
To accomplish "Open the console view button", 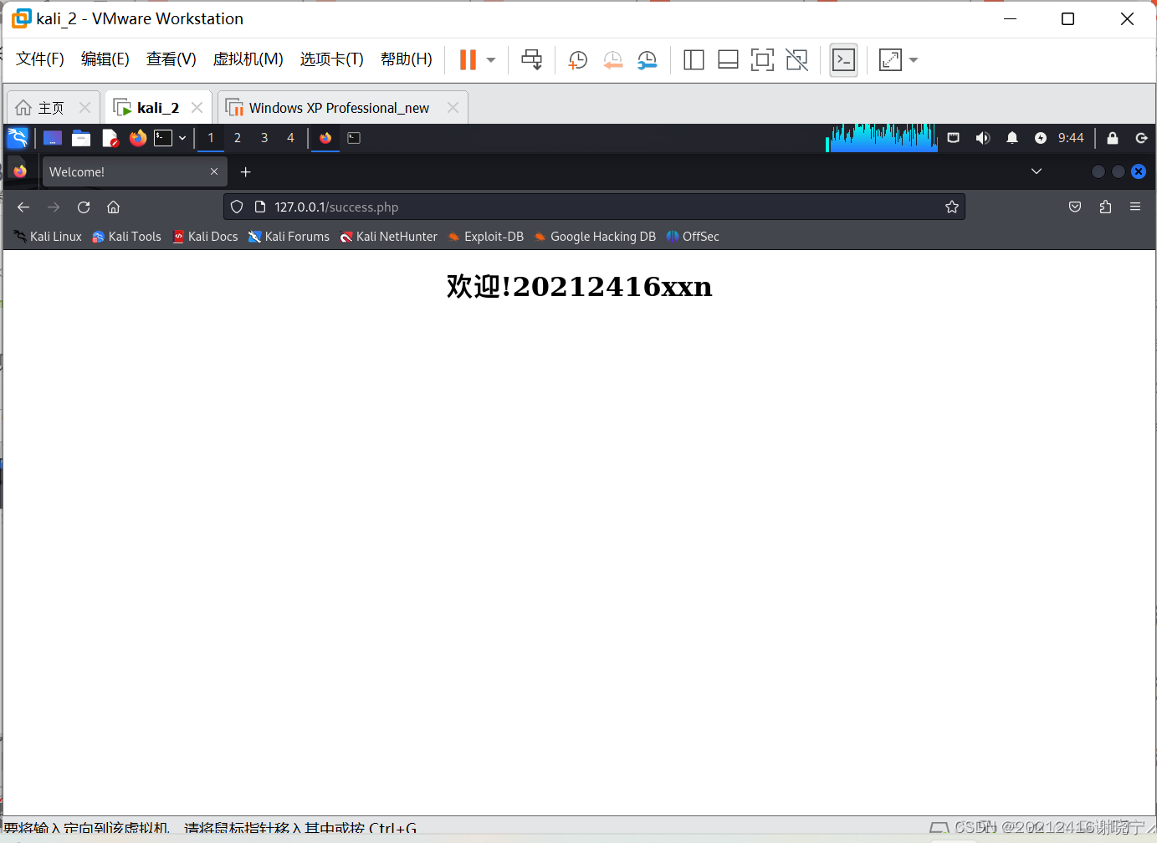I will (x=843, y=60).
